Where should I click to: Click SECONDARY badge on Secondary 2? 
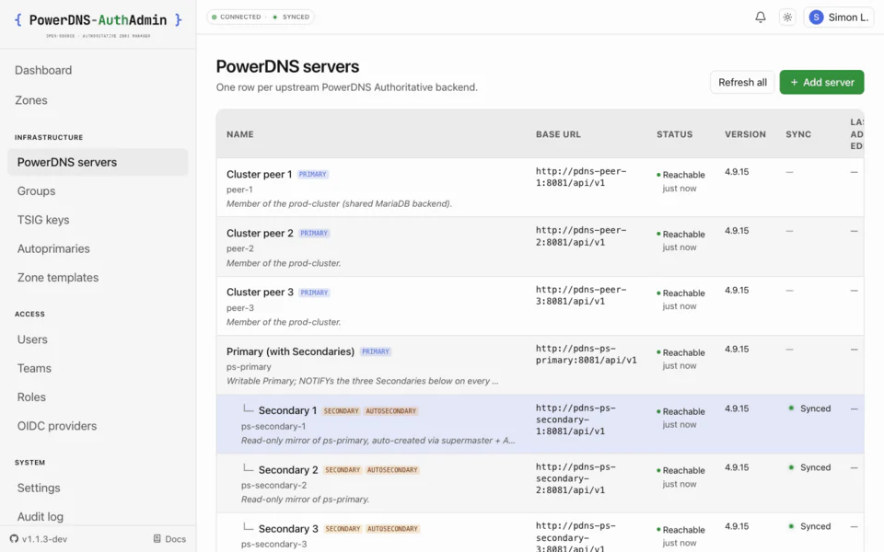click(x=343, y=470)
